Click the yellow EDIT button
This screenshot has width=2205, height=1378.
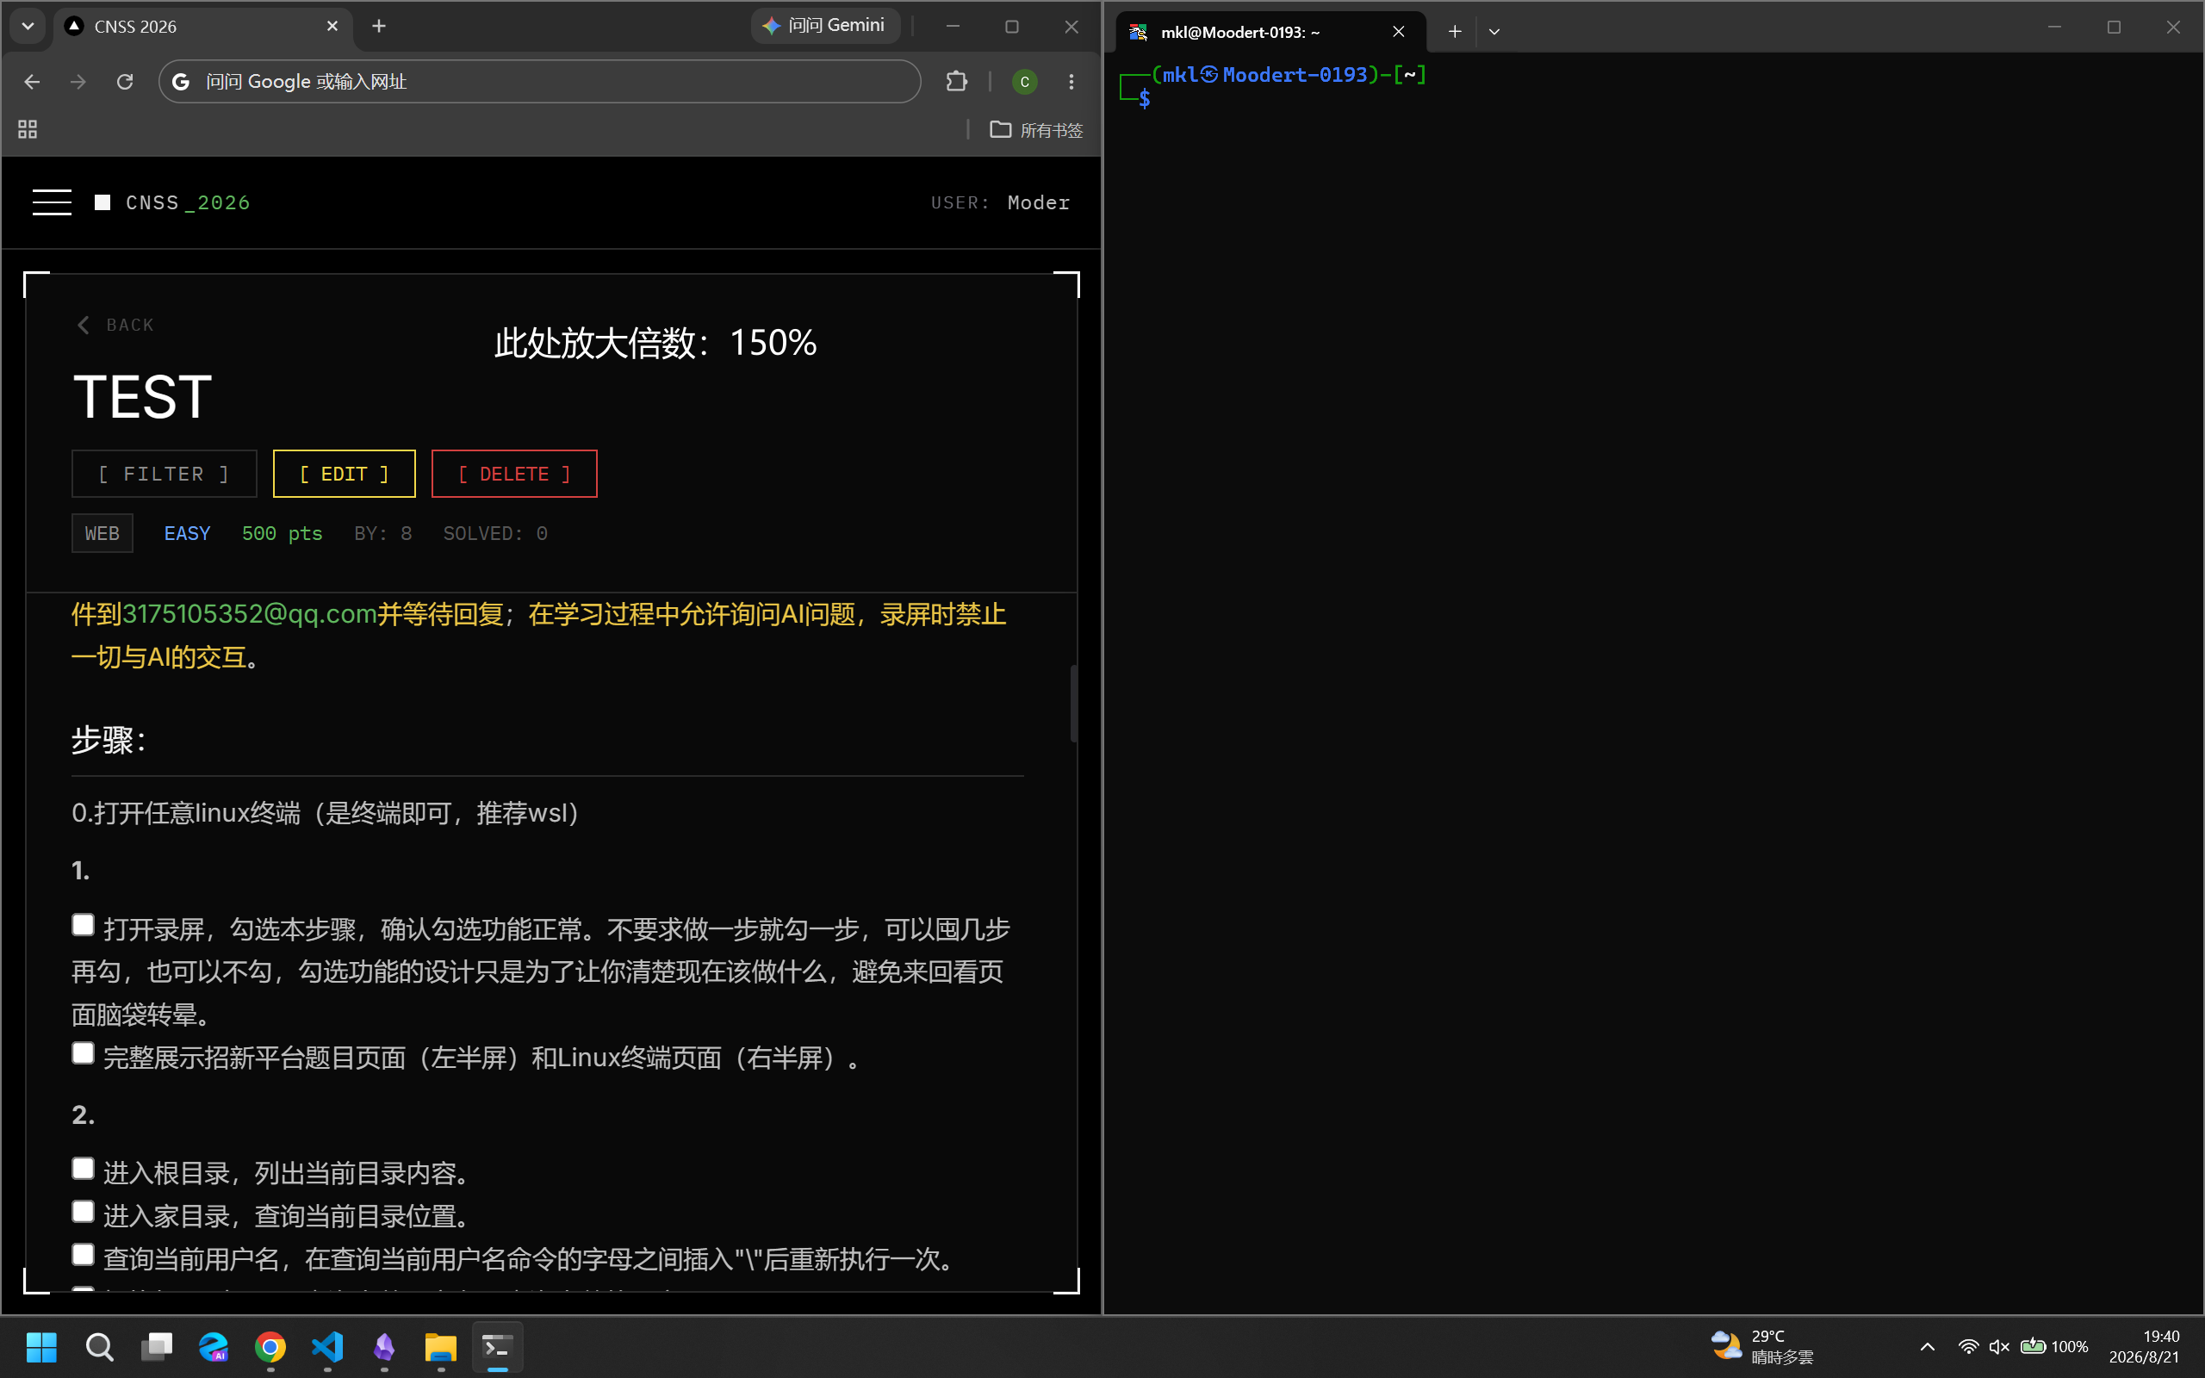[x=345, y=474]
